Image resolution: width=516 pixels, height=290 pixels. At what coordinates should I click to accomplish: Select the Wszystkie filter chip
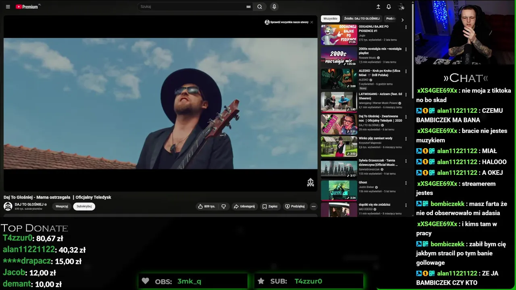[x=330, y=19]
